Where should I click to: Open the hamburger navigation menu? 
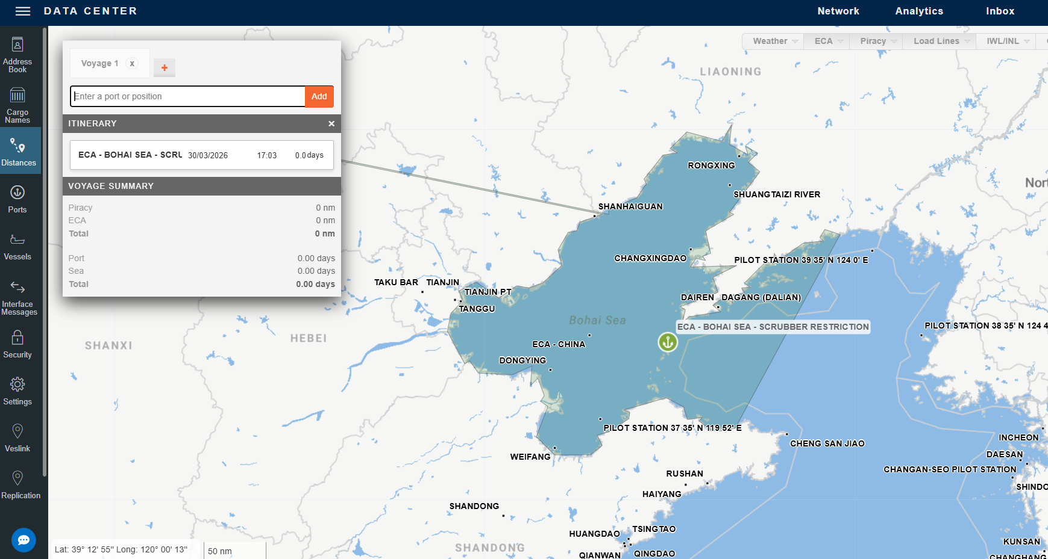[x=22, y=11]
